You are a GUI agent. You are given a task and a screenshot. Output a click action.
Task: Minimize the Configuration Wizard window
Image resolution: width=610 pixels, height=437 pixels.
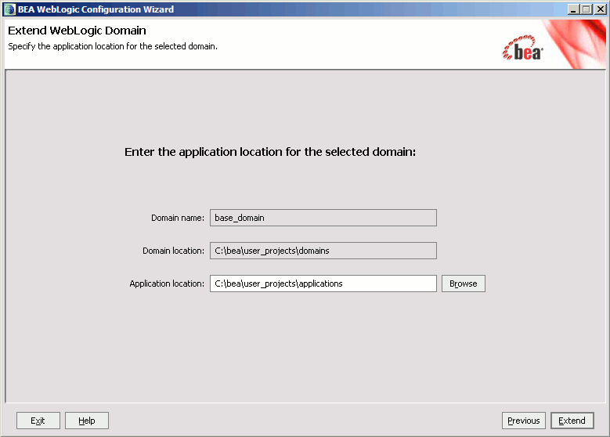572,9
